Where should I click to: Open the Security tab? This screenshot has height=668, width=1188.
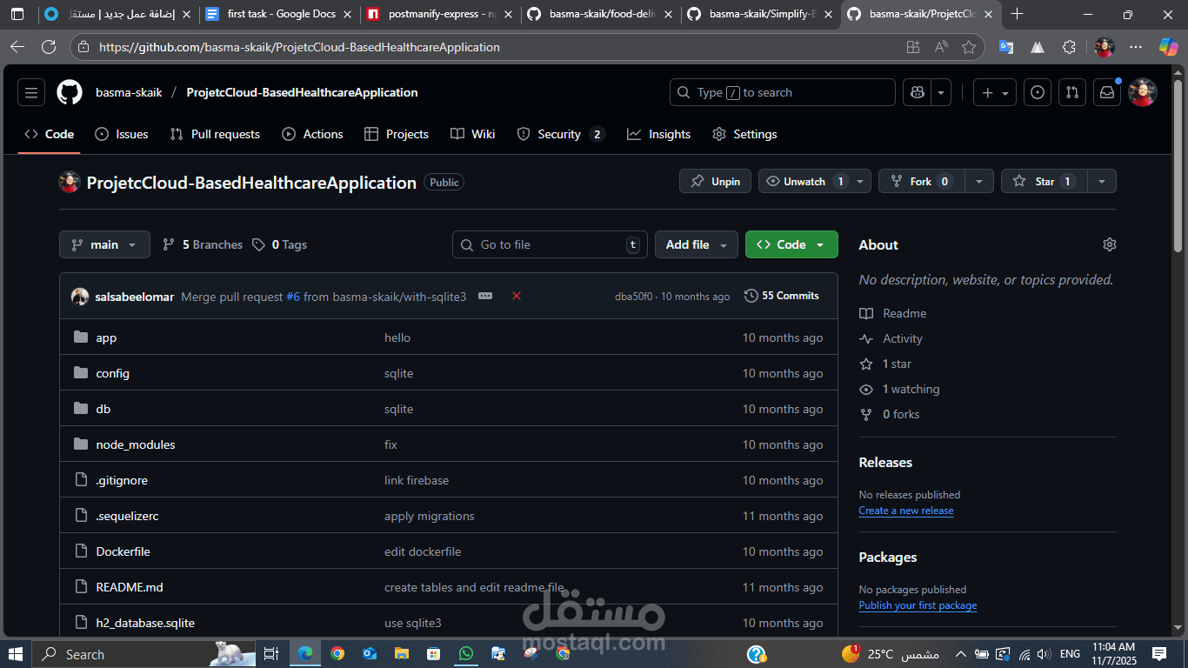pyautogui.click(x=551, y=134)
